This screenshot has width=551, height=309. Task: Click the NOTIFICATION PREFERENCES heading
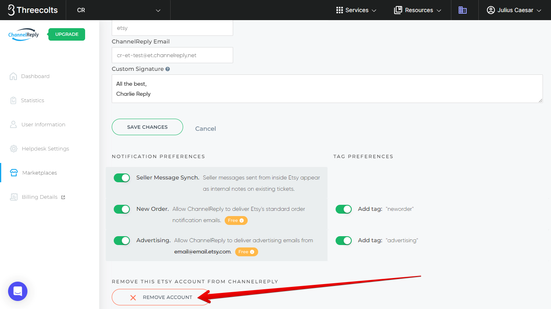tap(159, 157)
